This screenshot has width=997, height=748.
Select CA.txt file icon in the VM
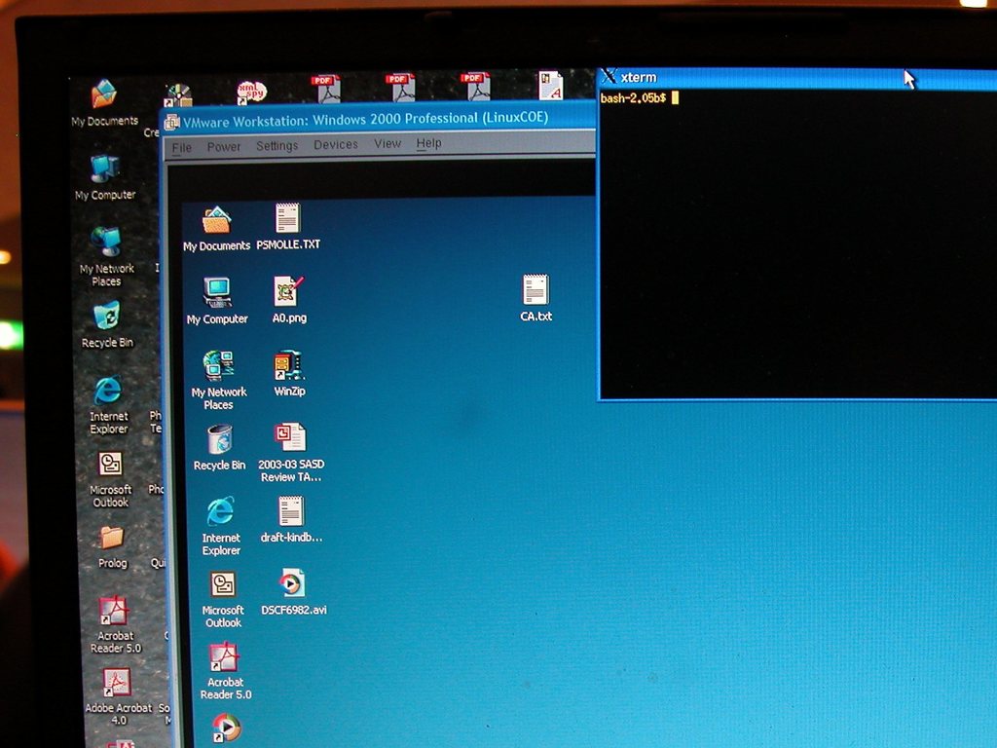tap(535, 289)
